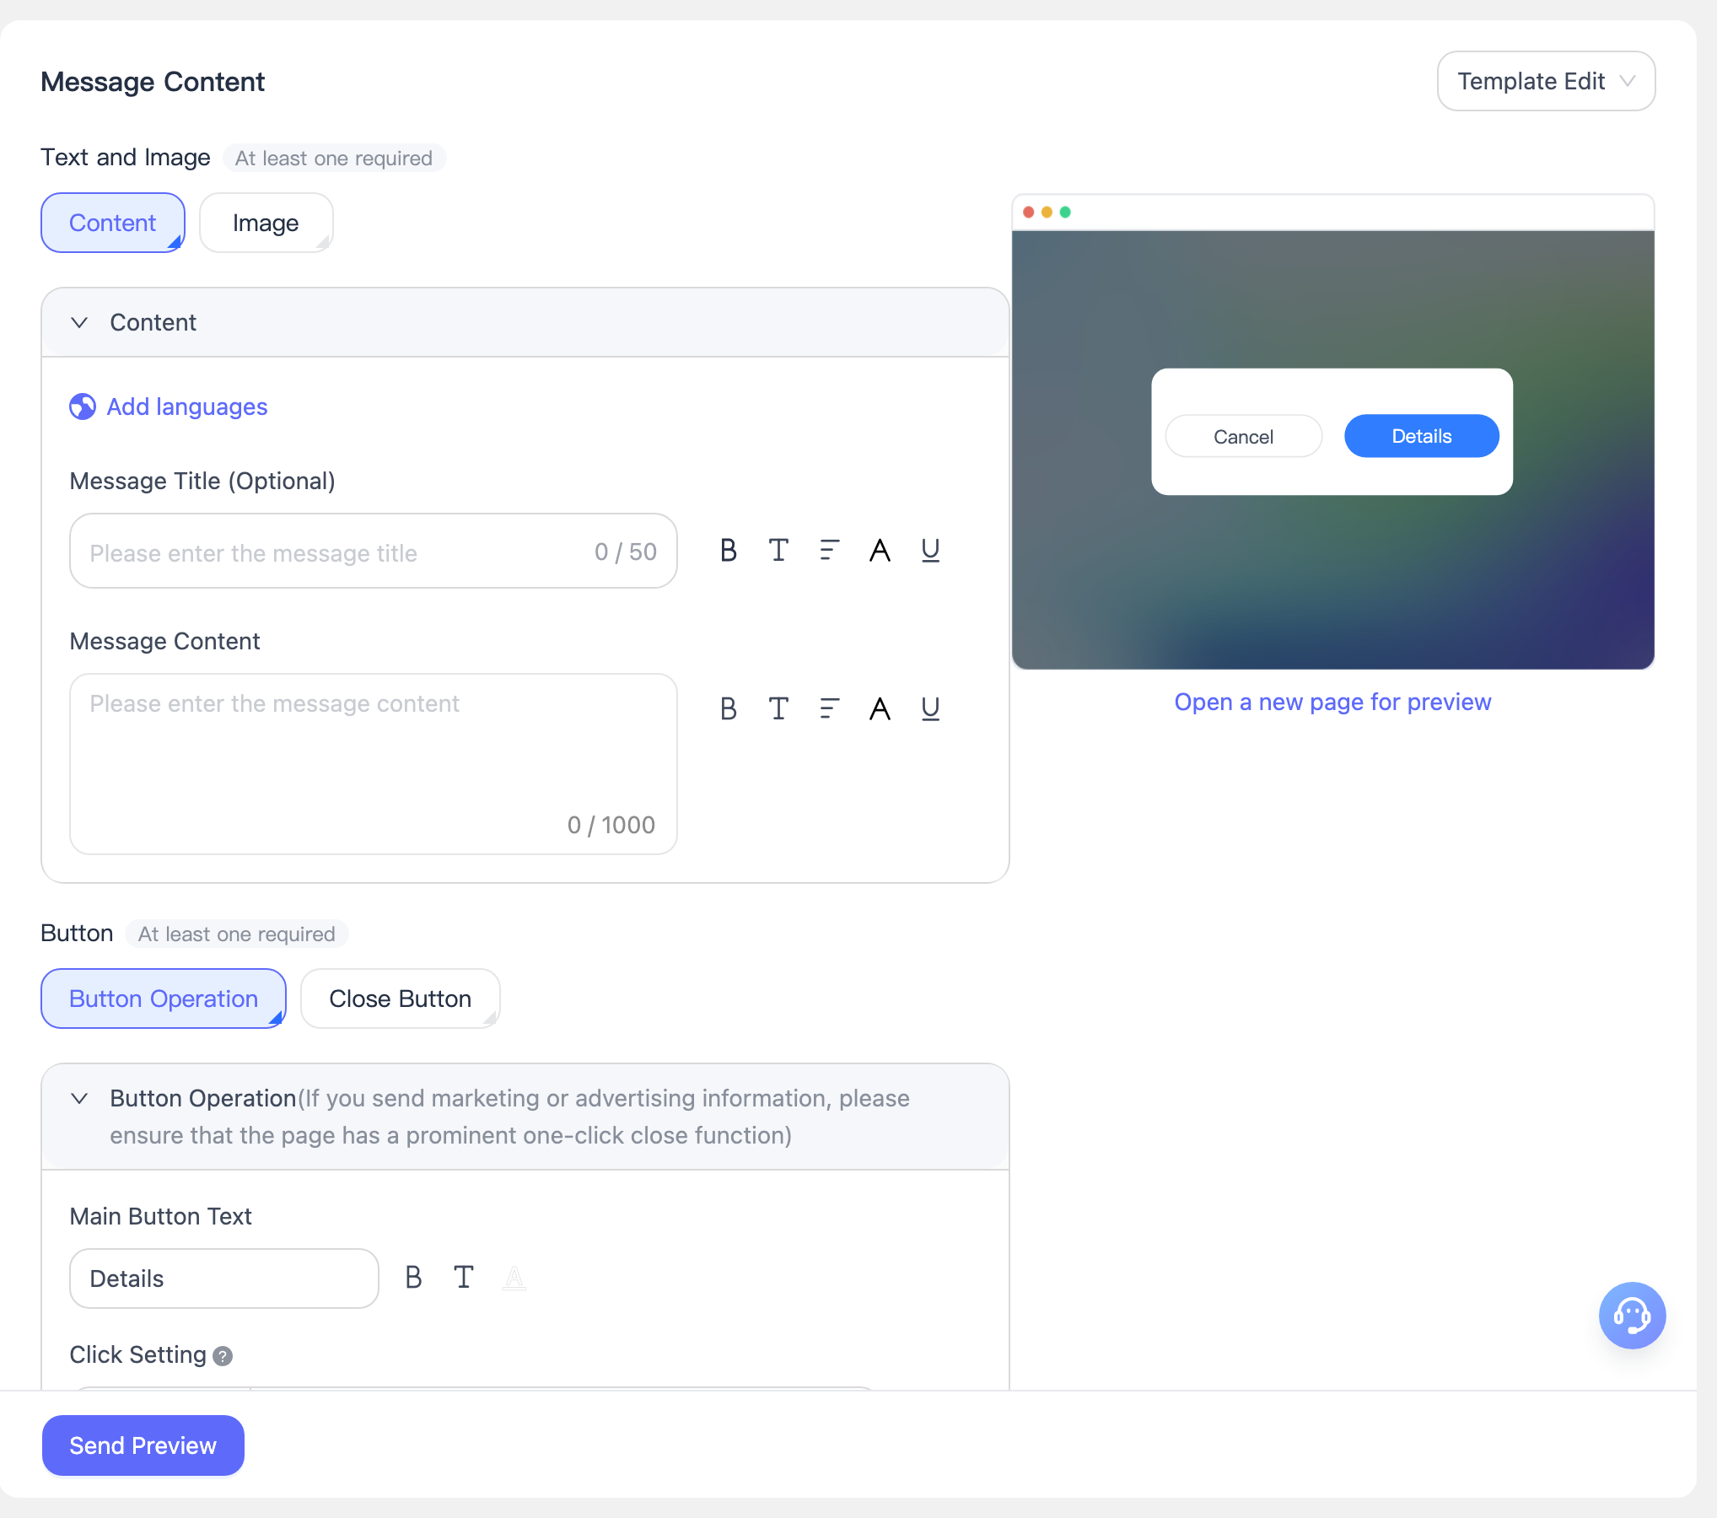
Task: Change font color of message content
Action: click(880, 708)
